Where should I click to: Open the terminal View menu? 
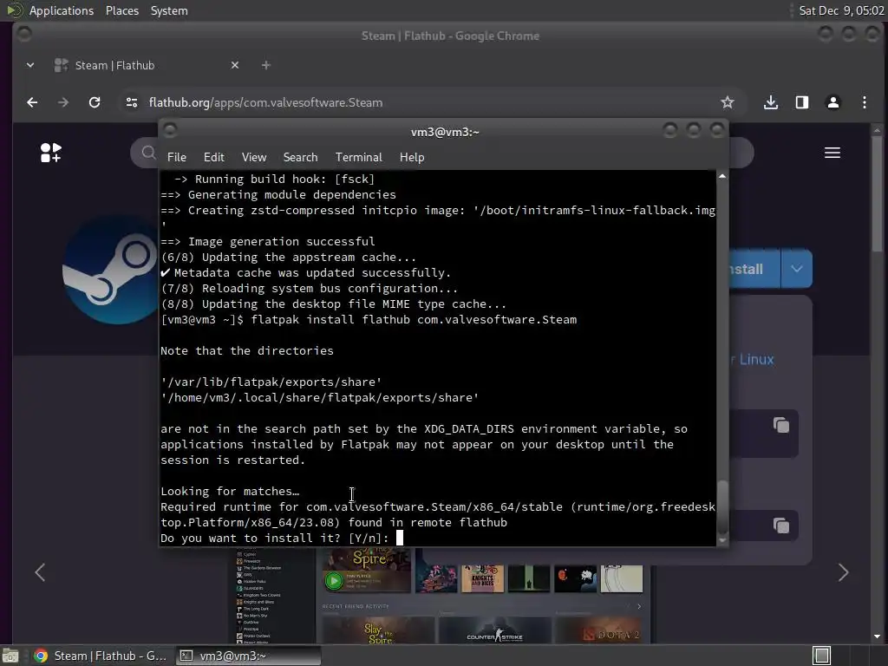tap(254, 158)
